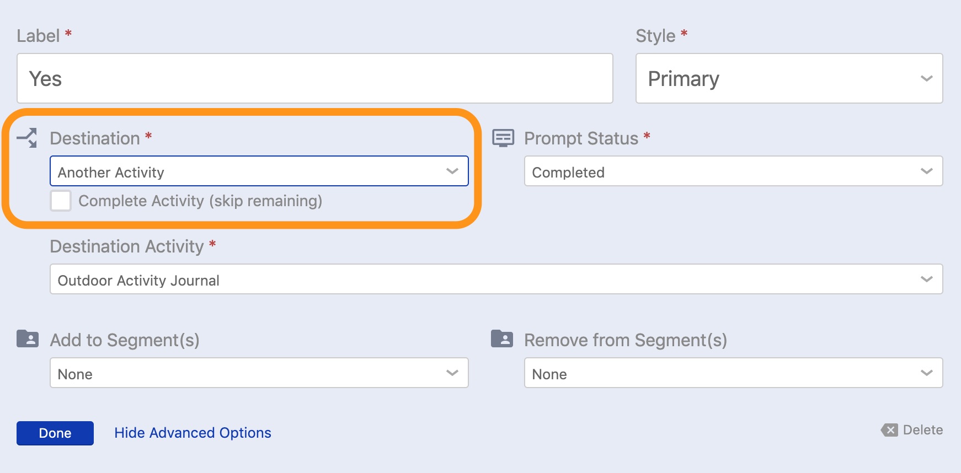
Task: Open the Style dropdown showing Primary
Action: (x=788, y=78)
